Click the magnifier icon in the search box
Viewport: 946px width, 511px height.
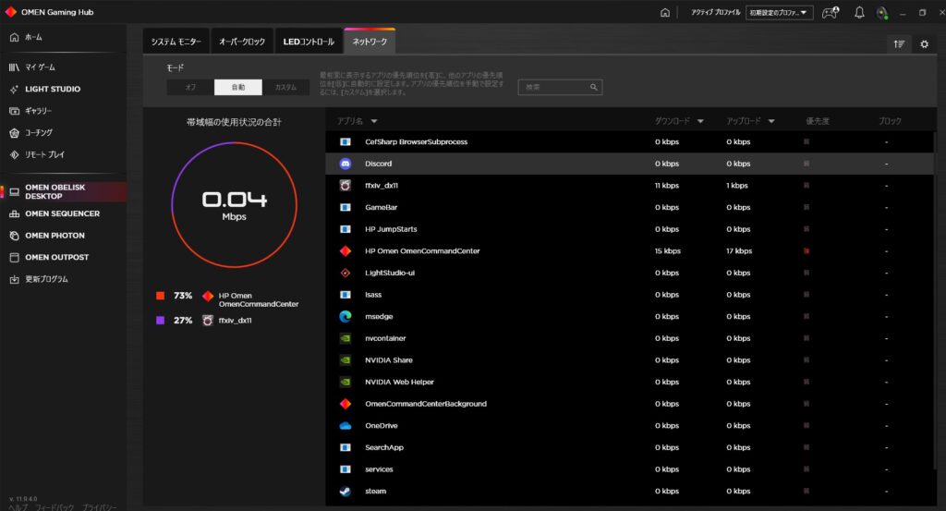coord(594,87)
